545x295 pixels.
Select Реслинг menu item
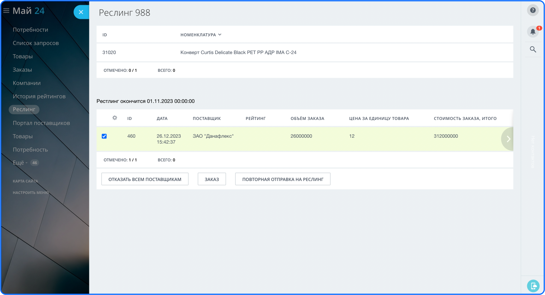click(24, 109)
